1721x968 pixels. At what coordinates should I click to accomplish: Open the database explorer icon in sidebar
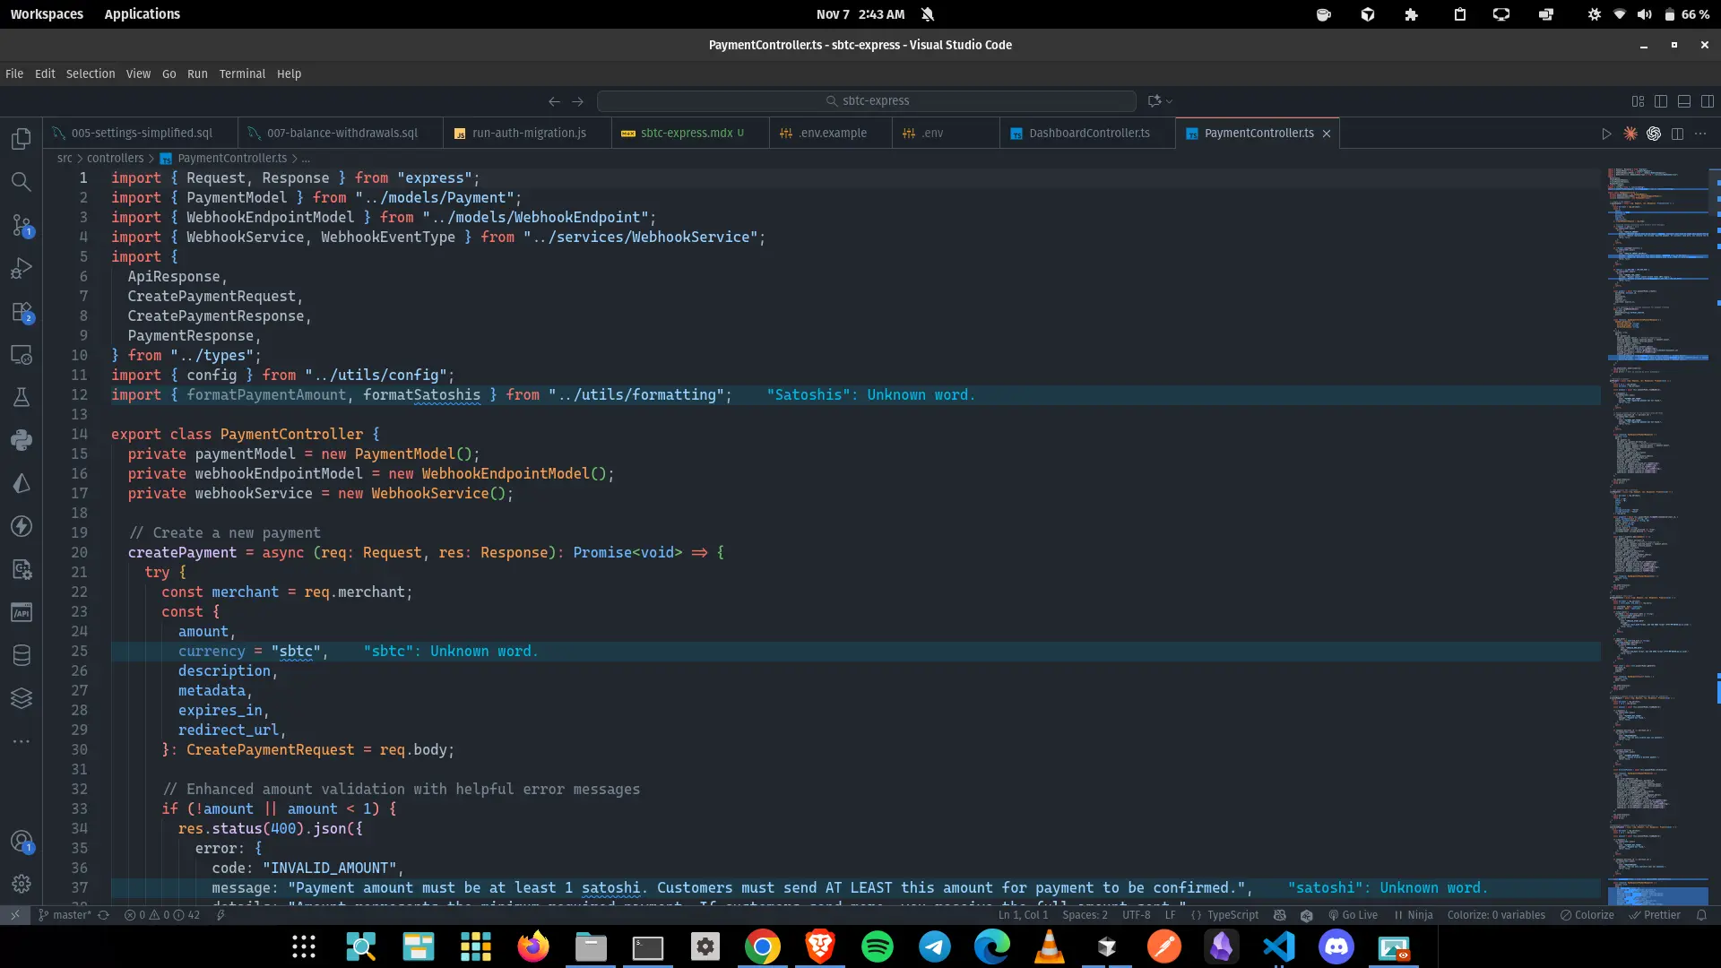coord(22,655)
